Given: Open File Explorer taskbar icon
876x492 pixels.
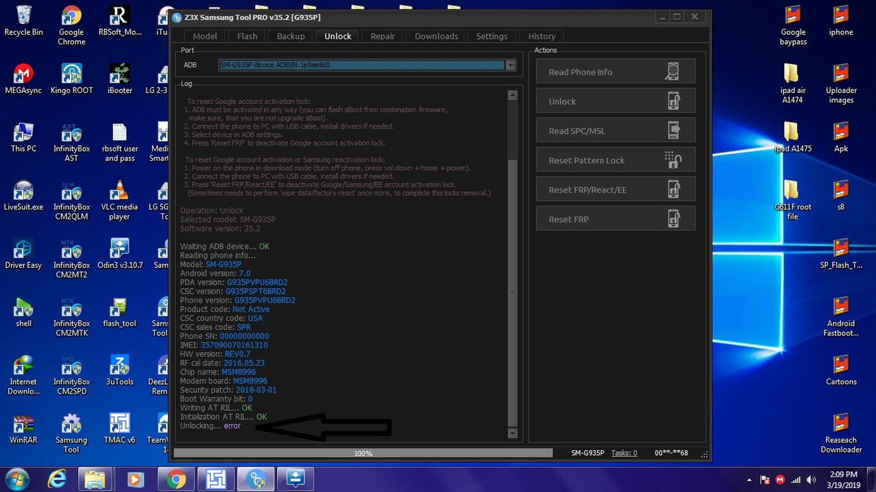Looking at the screenshot, I should coord(95,480).
